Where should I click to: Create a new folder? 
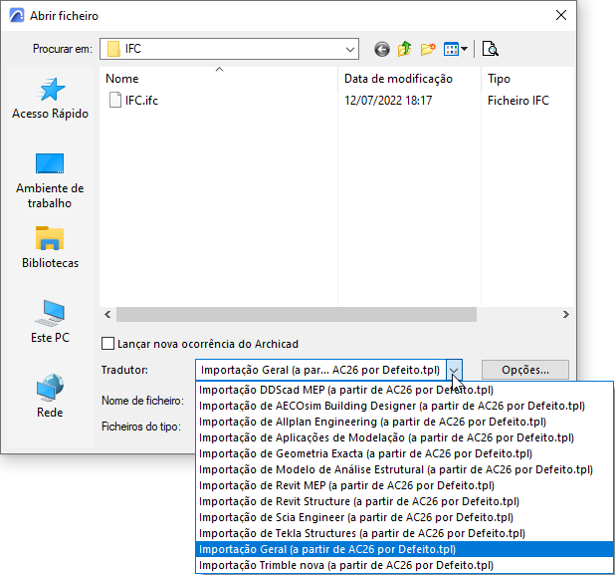pos(428,49)
